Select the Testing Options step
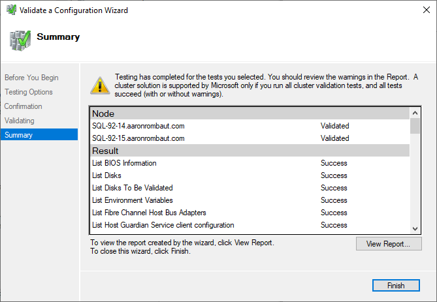Screen dimensions: 437x302 click(x=29, y=92)
